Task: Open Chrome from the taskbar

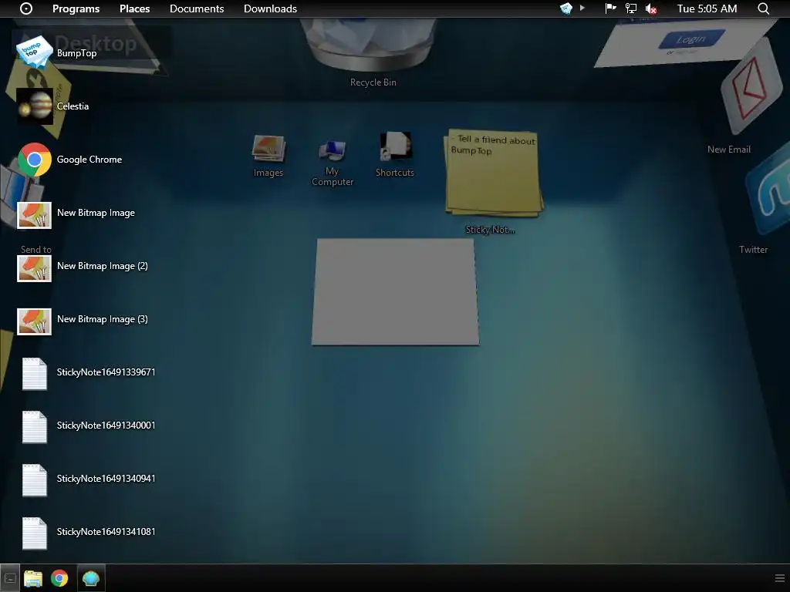Action: click(59, 578)
